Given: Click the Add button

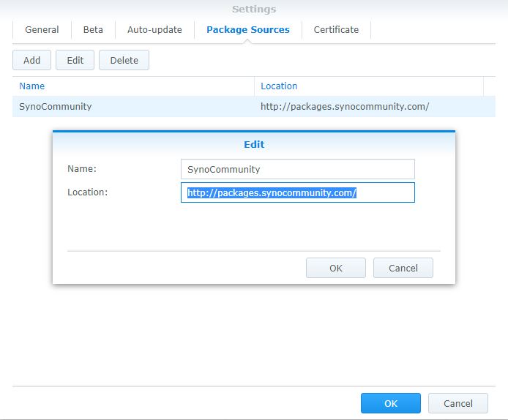Looking at the screenshot, I should (31, 60).
